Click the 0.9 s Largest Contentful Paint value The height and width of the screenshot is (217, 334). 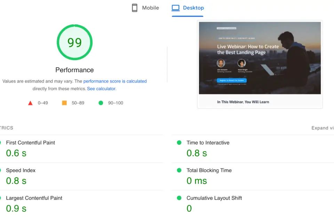pyautogui.click(x=16, y=209)
